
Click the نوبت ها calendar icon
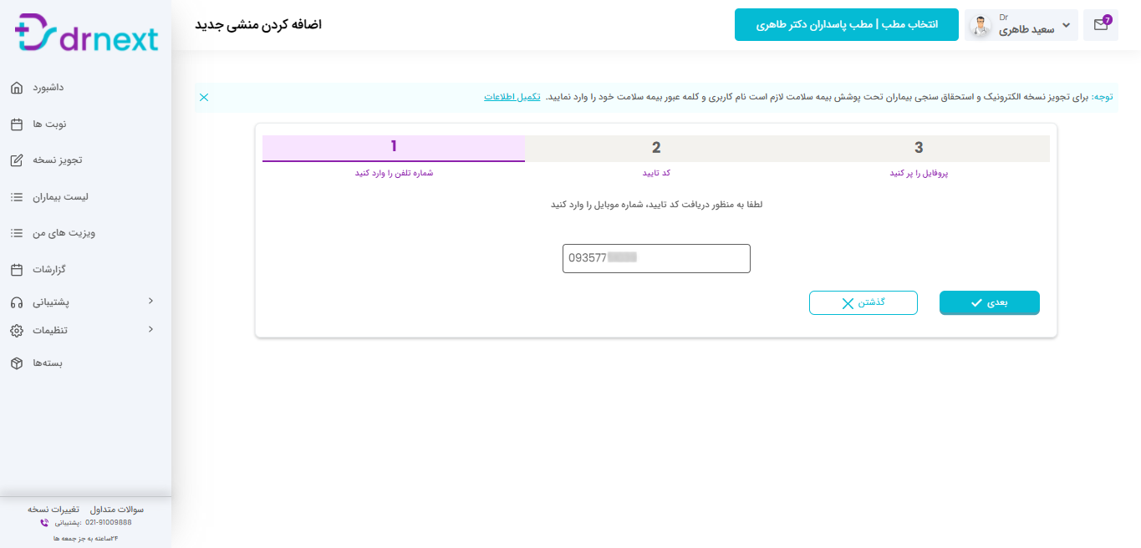(17, 124)
